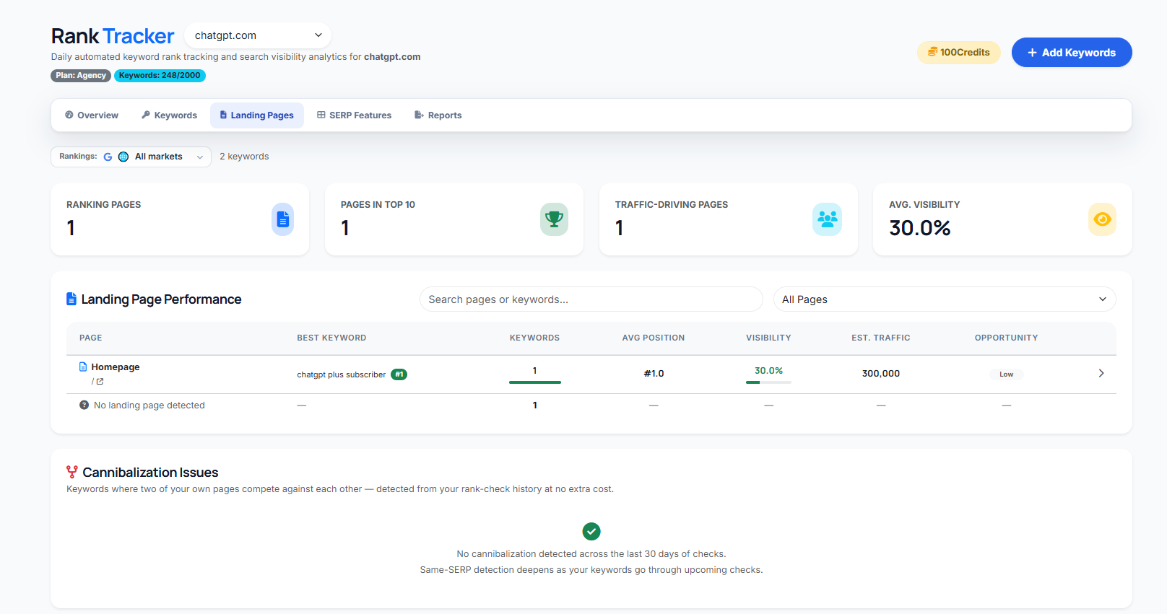Sort by the VISIBILITY column header
This screenshot has width=1167, height=614.
click(768, 338)
